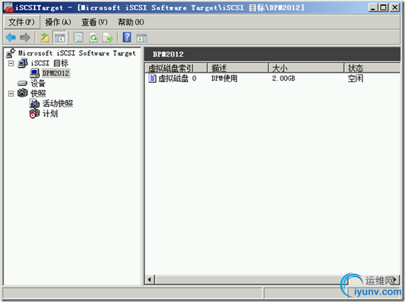Click the Up one level folder icon
The image size is (405, 302).
45,38
